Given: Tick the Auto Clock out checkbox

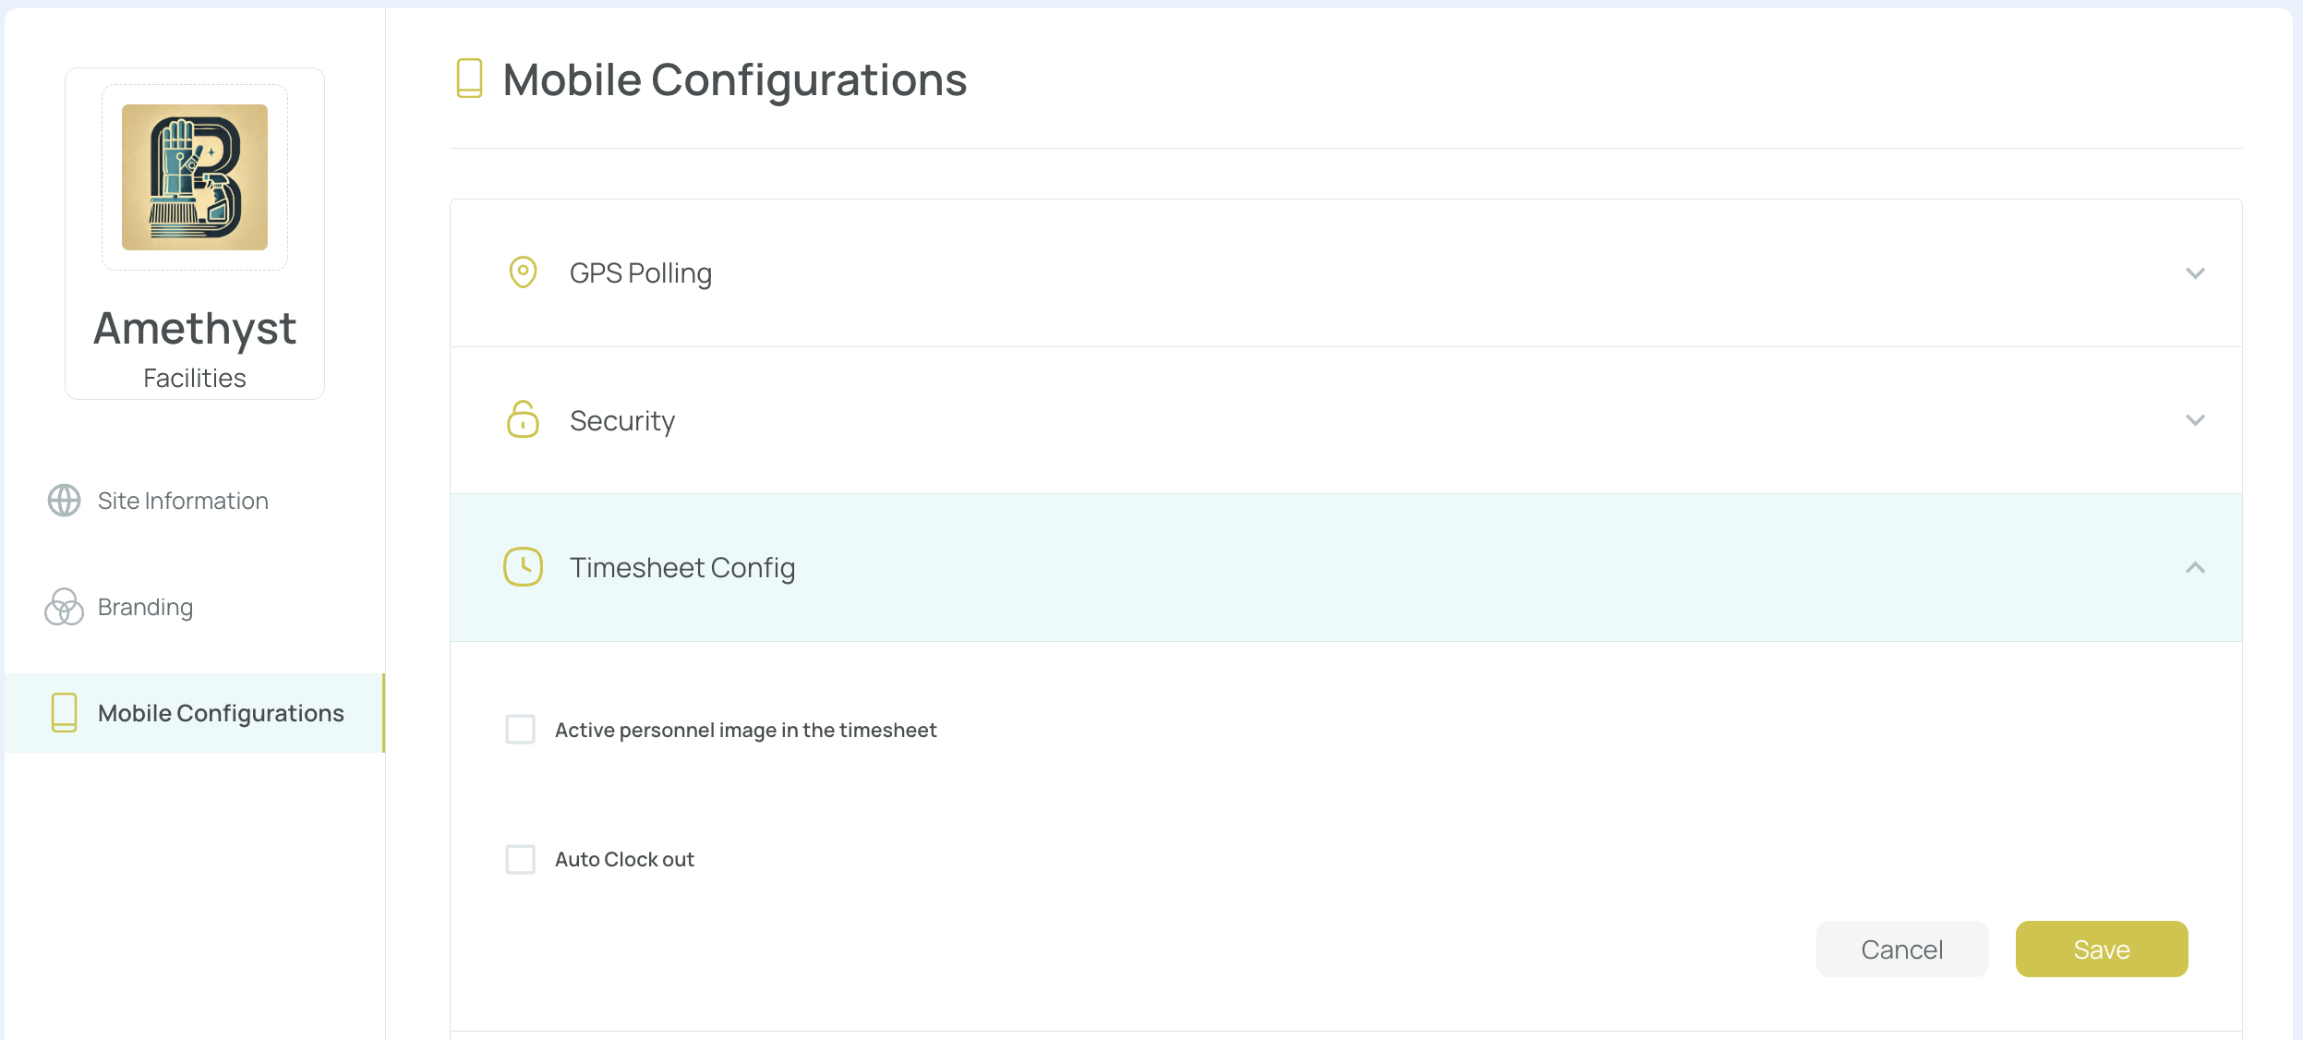Looking at the screenshot, I should 520,859.
